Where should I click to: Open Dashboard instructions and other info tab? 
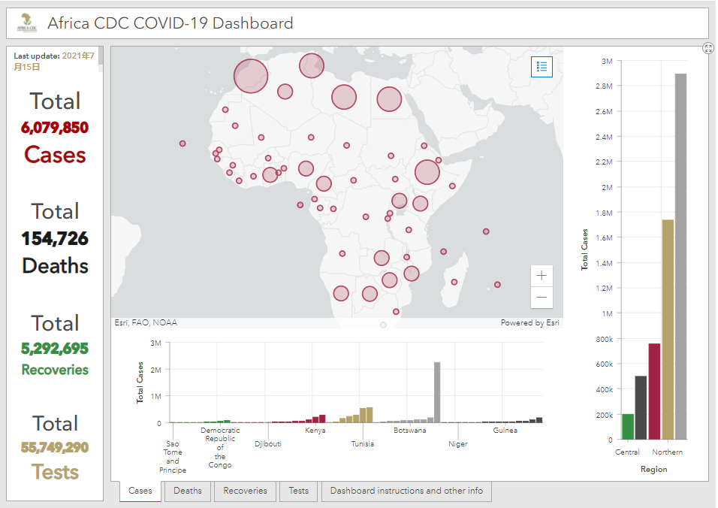[x=406, y=491]
